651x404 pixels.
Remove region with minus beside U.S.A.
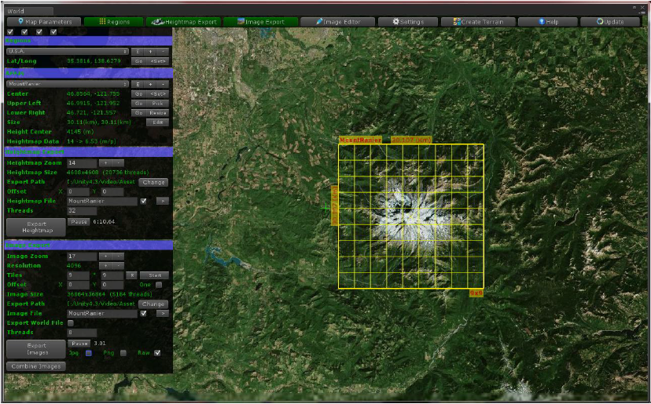(x=163, y=51)
